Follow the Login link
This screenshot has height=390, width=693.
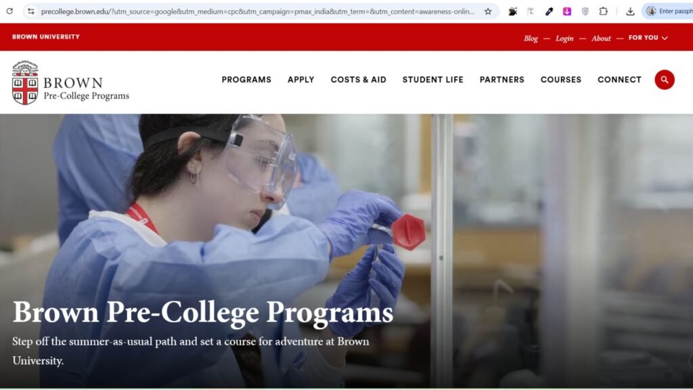564,39
